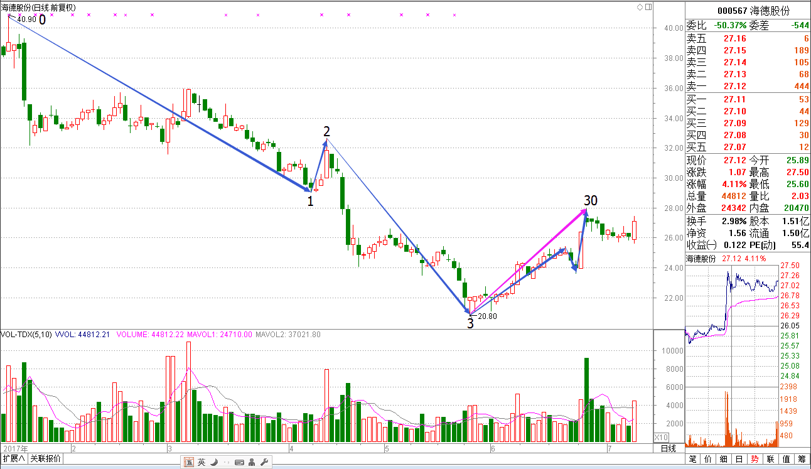811x469 pixels.
Task: Toggle the split-panel icon atop the chart
Action: point(648,7)
